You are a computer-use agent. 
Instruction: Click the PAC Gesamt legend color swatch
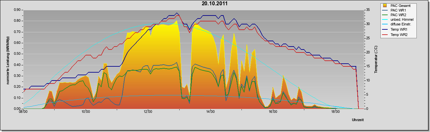tap(385, 6)
